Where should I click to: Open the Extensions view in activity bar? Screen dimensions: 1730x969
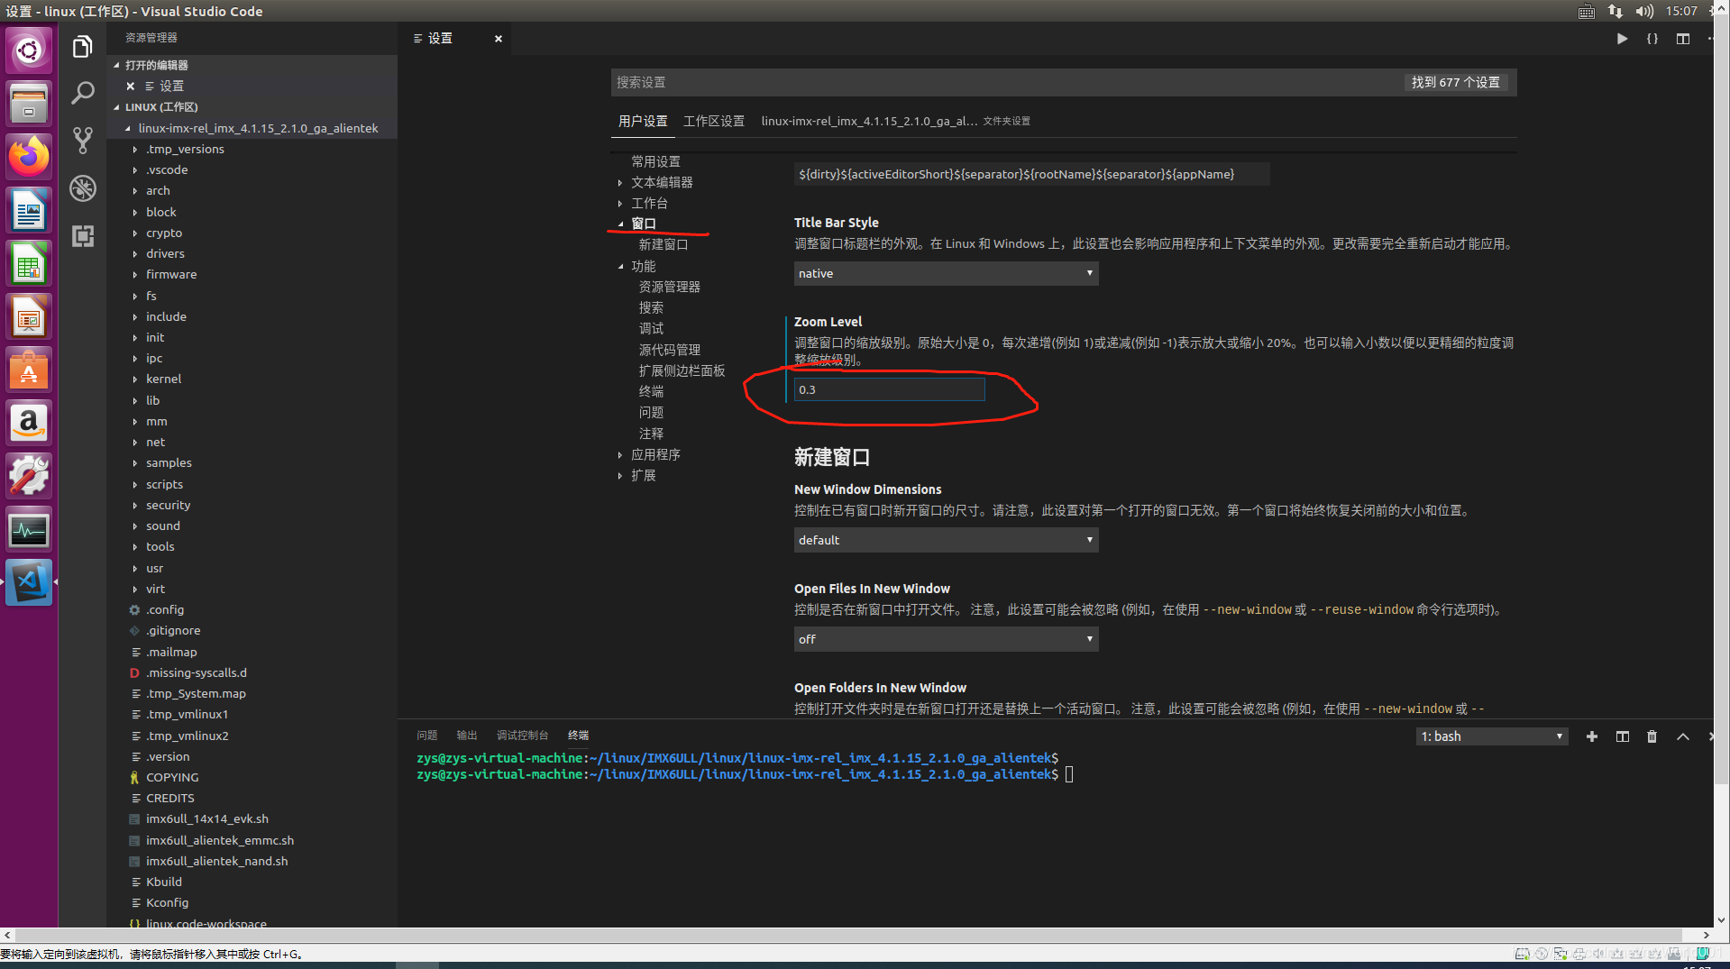coord(82,235)
